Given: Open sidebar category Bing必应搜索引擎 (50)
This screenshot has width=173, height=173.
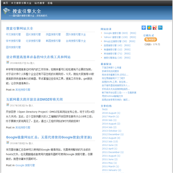Looking at the screenshot, I should click(115, 41).
